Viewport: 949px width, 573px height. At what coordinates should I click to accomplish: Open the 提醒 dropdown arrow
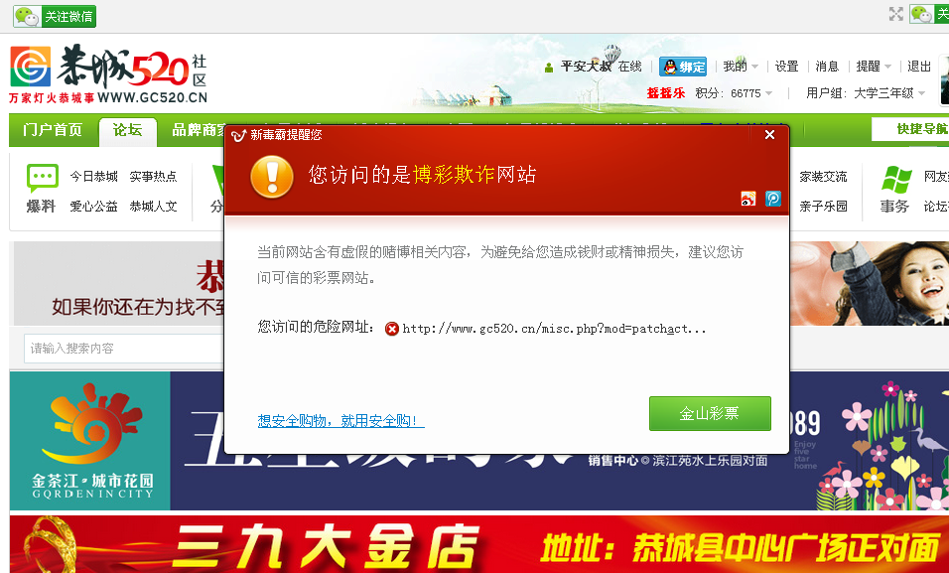point(887,66)
